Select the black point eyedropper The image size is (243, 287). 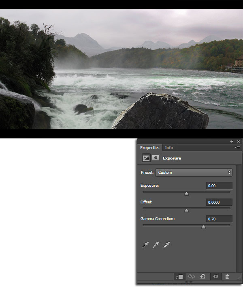pos(146,244)
